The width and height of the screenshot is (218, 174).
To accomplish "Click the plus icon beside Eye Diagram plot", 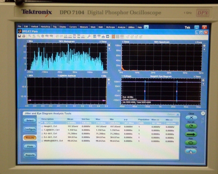I will pos(203,84).
